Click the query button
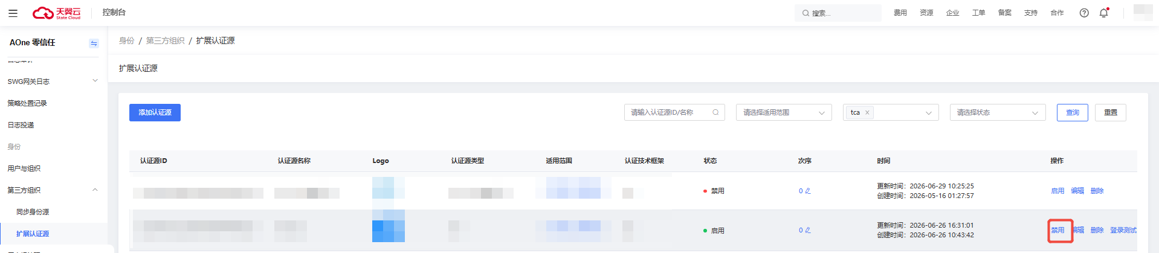This screenshot has width=1159, height=253. 1073,112
